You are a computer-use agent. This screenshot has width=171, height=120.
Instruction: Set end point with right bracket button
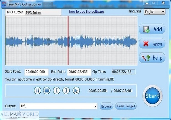point(66,90)
